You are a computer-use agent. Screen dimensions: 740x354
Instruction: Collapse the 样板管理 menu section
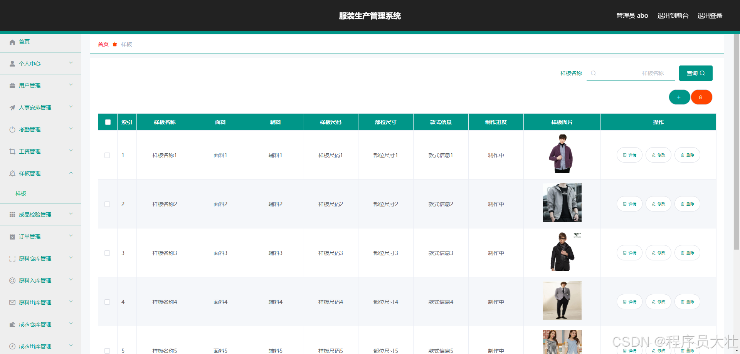tap(40, 173)
